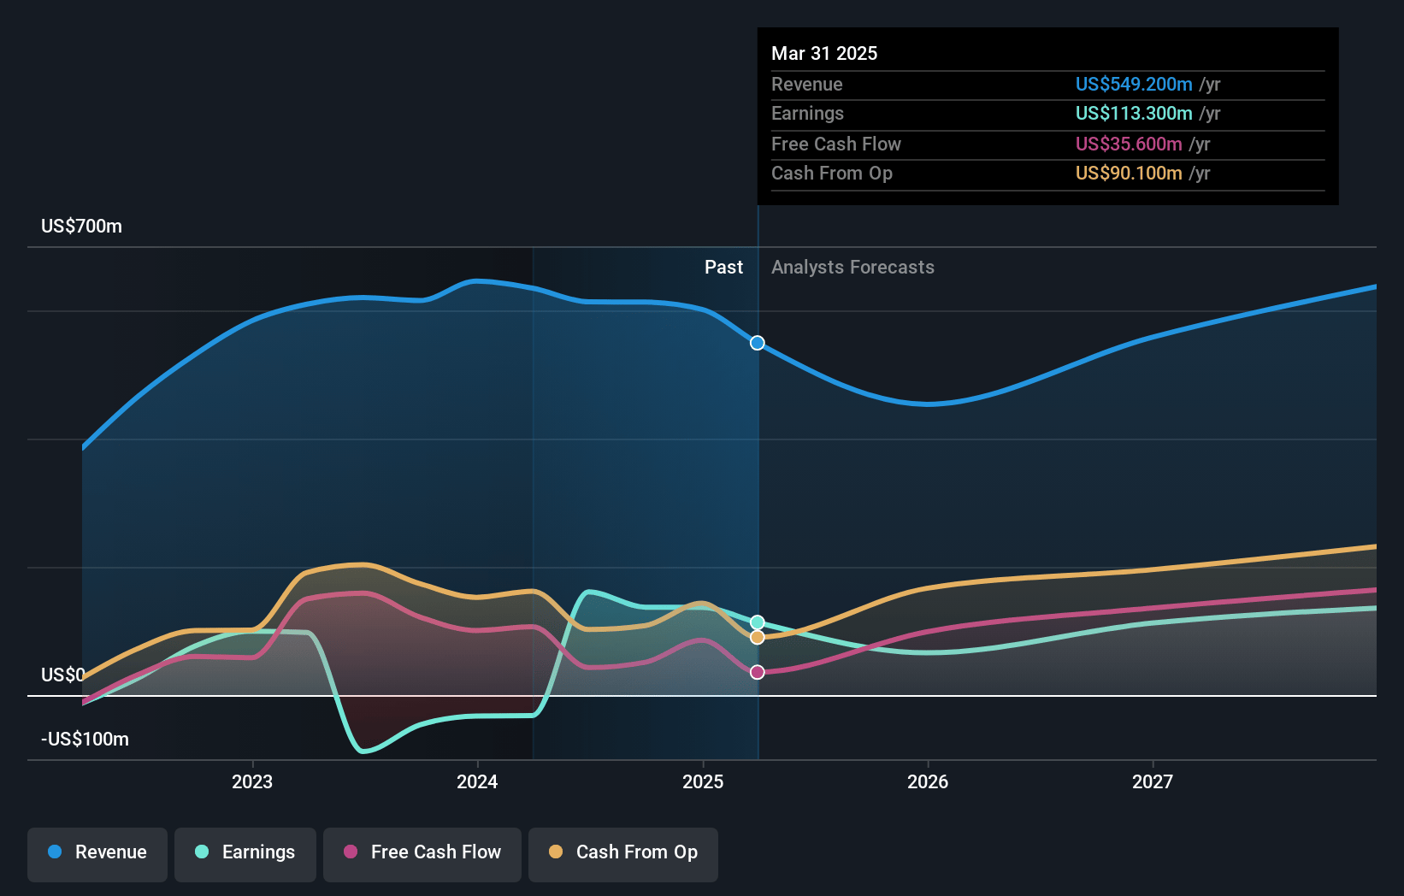Click the -US$100m y-axis label
This screenshot has width=1404, height=896.
coord(85,740)
